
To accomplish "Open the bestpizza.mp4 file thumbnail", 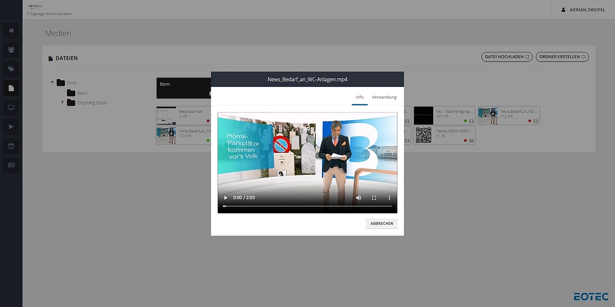I will coord(167,116).
